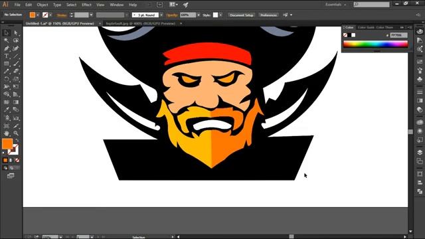Click the Stroke label in control bar
The image size is (425, 239).
[x=62, y=15]
